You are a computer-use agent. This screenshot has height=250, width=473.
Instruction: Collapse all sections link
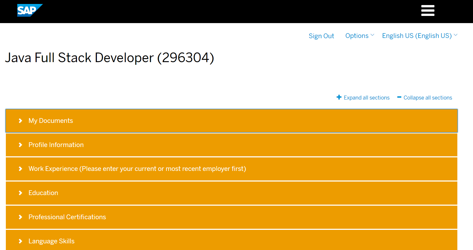tap(428, 98)
